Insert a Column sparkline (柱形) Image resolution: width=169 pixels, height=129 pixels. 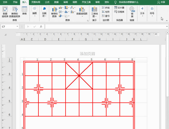(106, 12)
